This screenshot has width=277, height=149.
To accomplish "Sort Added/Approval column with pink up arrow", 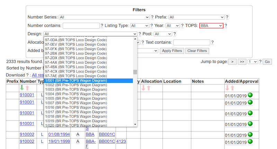I will tap(233, 88).
